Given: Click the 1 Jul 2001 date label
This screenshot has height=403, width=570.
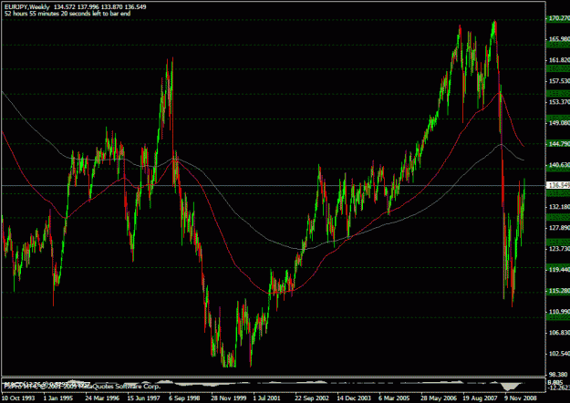Looking at the screenshot, I should coord(266,398).
